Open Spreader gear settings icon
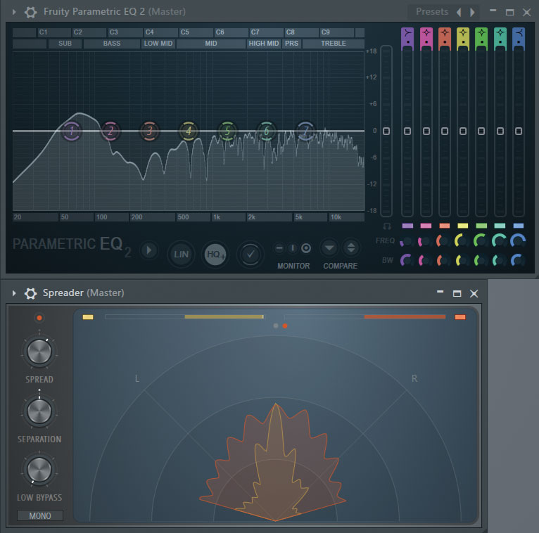The height and width of the screenshot is (533, 539). pos(30,293)
